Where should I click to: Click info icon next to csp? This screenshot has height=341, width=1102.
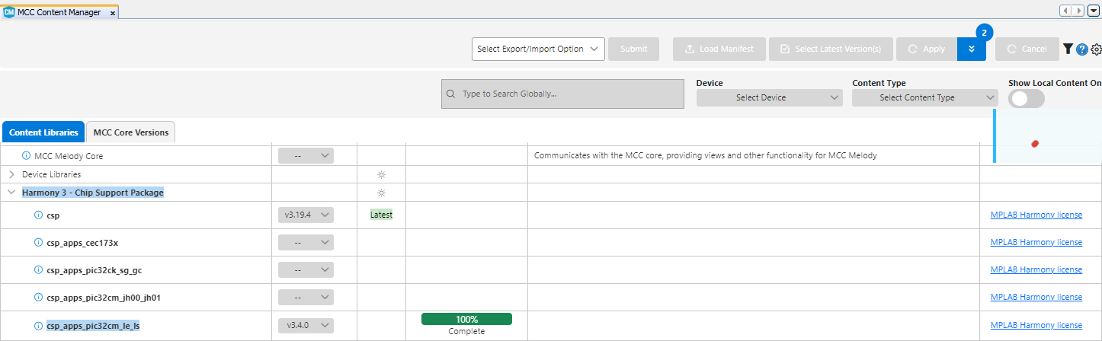(39, 215)
